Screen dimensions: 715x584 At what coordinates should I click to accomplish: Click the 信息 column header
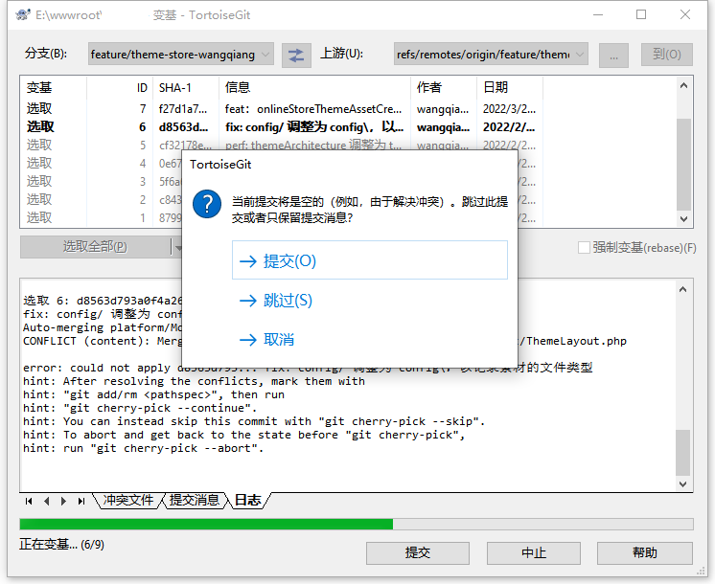coord(314,87)
